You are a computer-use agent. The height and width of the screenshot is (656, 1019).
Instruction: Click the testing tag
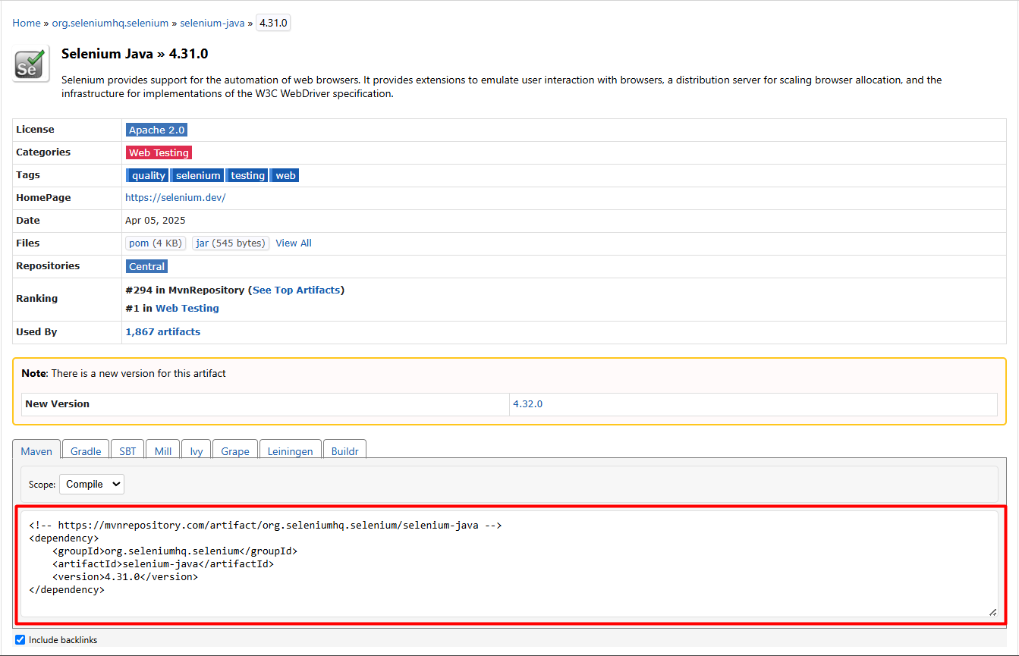(x=247, y=175)
